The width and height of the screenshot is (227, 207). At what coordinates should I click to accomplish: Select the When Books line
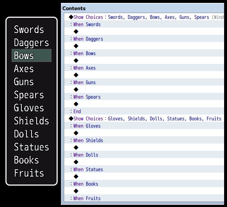click(144, 183)
